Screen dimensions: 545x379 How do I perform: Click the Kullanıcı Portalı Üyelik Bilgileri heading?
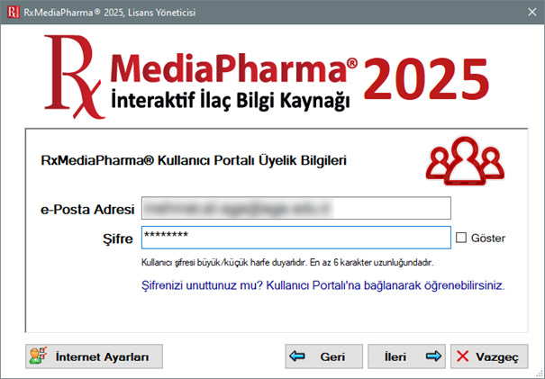194,160
